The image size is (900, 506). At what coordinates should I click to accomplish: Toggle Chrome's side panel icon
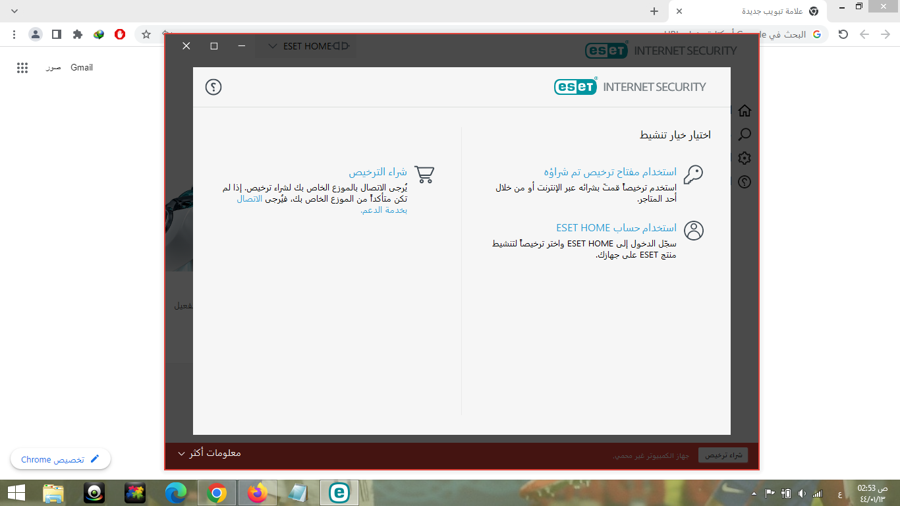[57, 34]
